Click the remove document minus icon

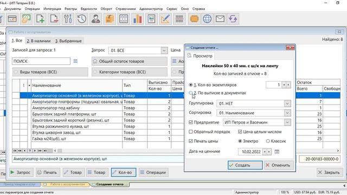coord(54,19)
